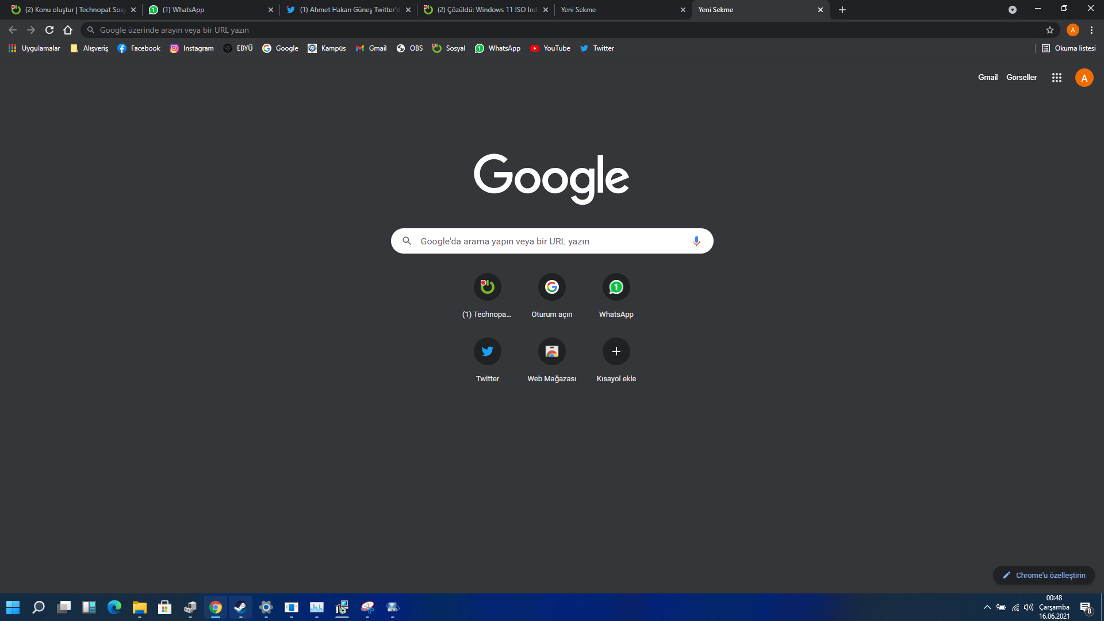Open the Twitter shortcut tile
The height and width of the screenshot is (621, 1104).
click(487, 351)
